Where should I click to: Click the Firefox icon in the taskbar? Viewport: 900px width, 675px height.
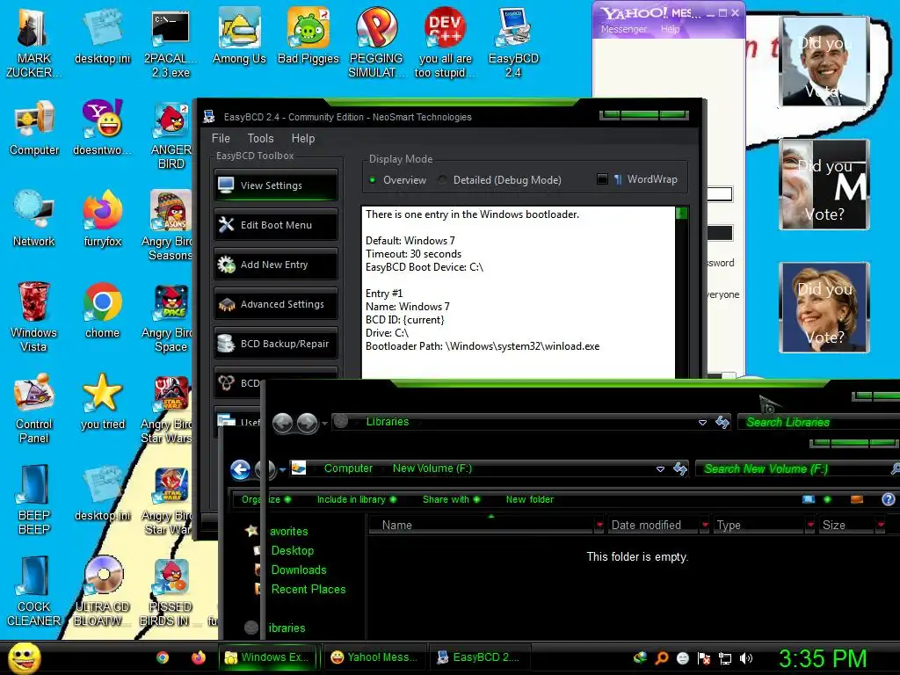(x=199, y=657)
